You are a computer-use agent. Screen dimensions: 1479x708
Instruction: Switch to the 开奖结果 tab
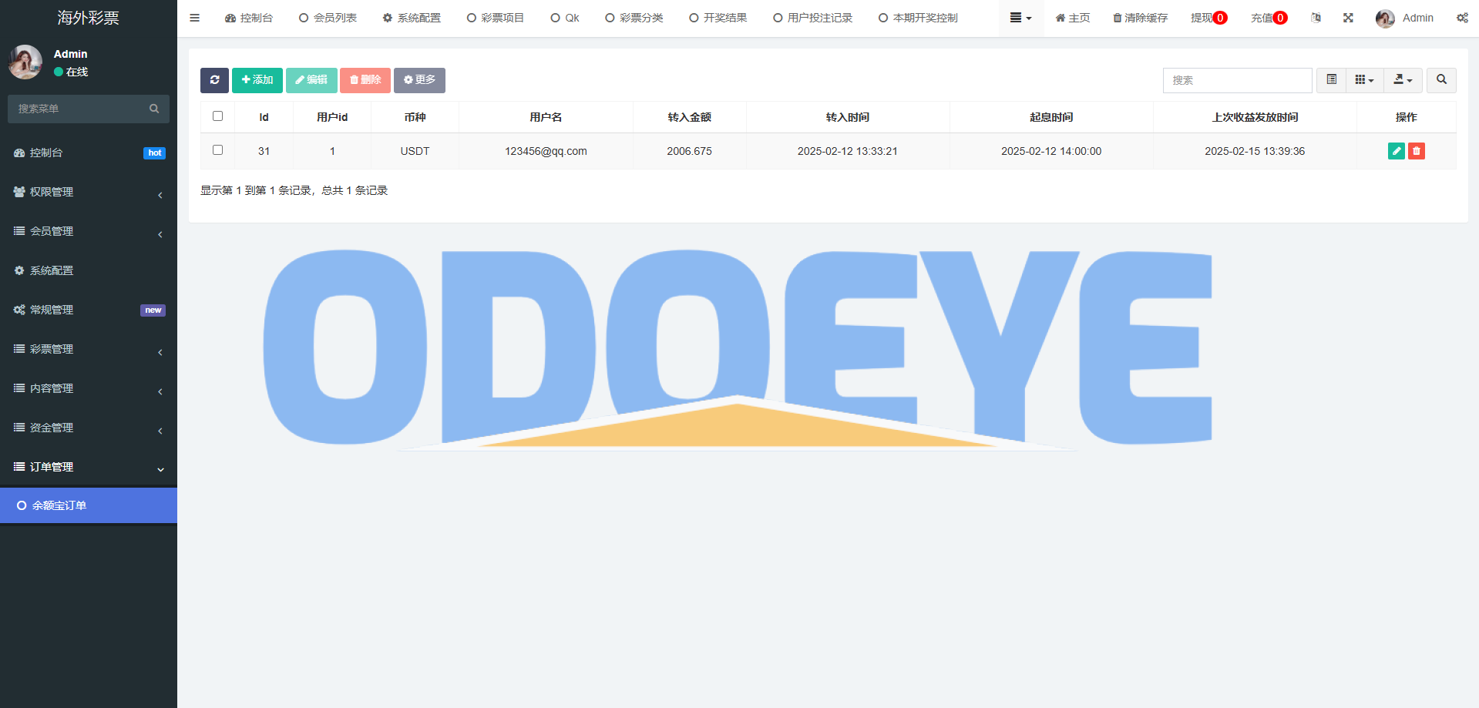pos(718,18)
